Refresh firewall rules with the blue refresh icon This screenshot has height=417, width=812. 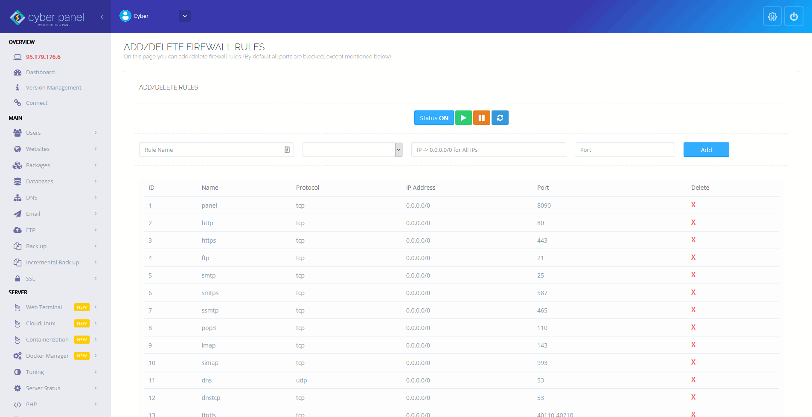pos(500,118)
